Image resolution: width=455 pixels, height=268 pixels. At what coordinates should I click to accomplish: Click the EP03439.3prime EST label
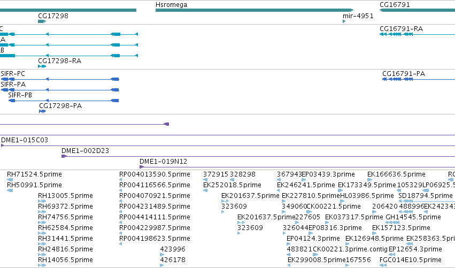pos(328,174)
